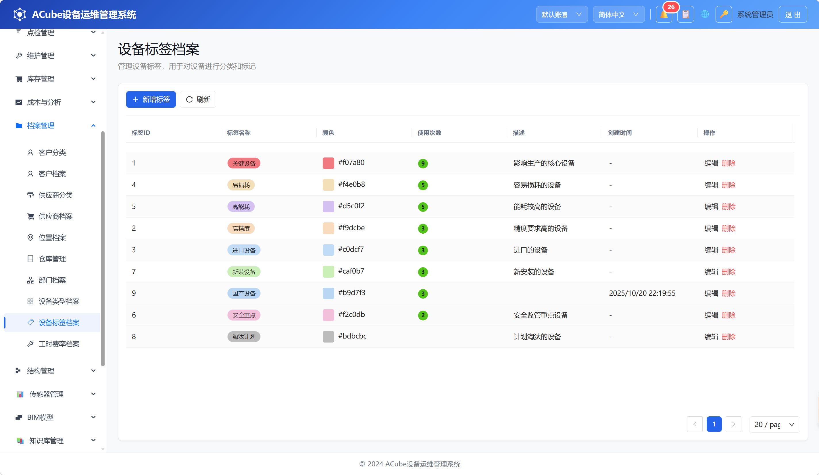Open 仓库管理 in sidebar
The image size is (819, 475).
coord(52,259)
